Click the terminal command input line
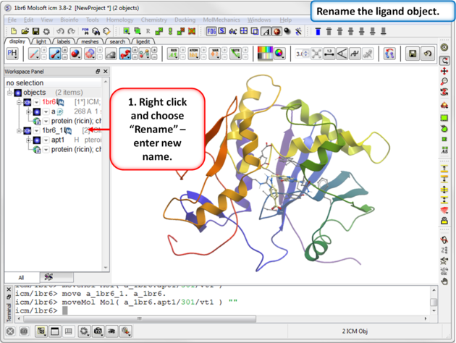This screenshot has width=456, height=343. (x=217, y=310)
